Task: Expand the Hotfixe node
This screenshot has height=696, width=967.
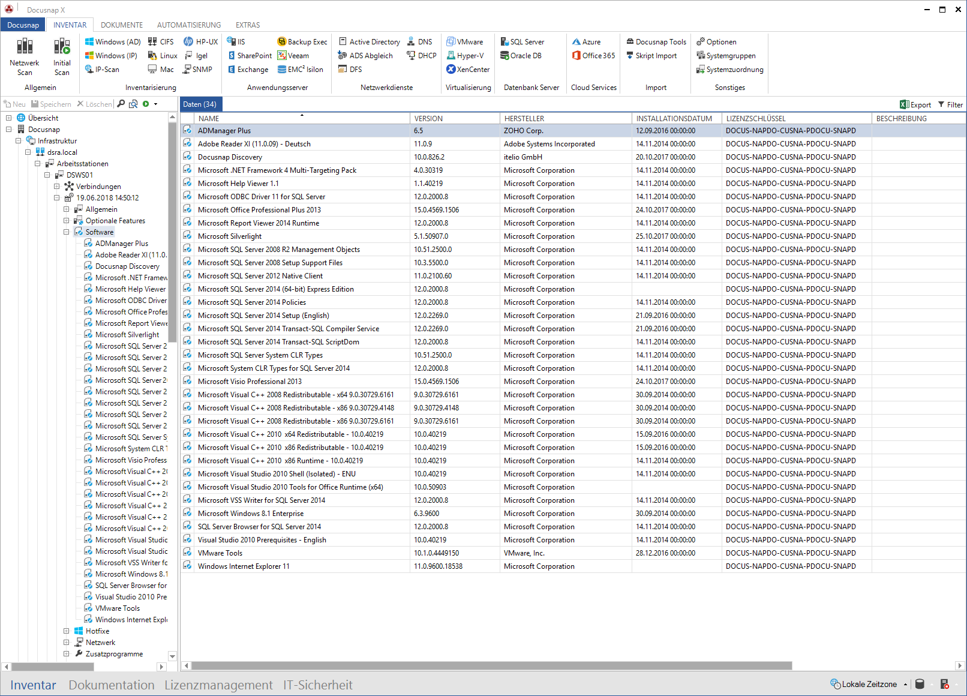Action: 67,631
